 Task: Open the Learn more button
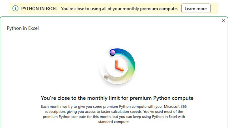pos(196,8)
